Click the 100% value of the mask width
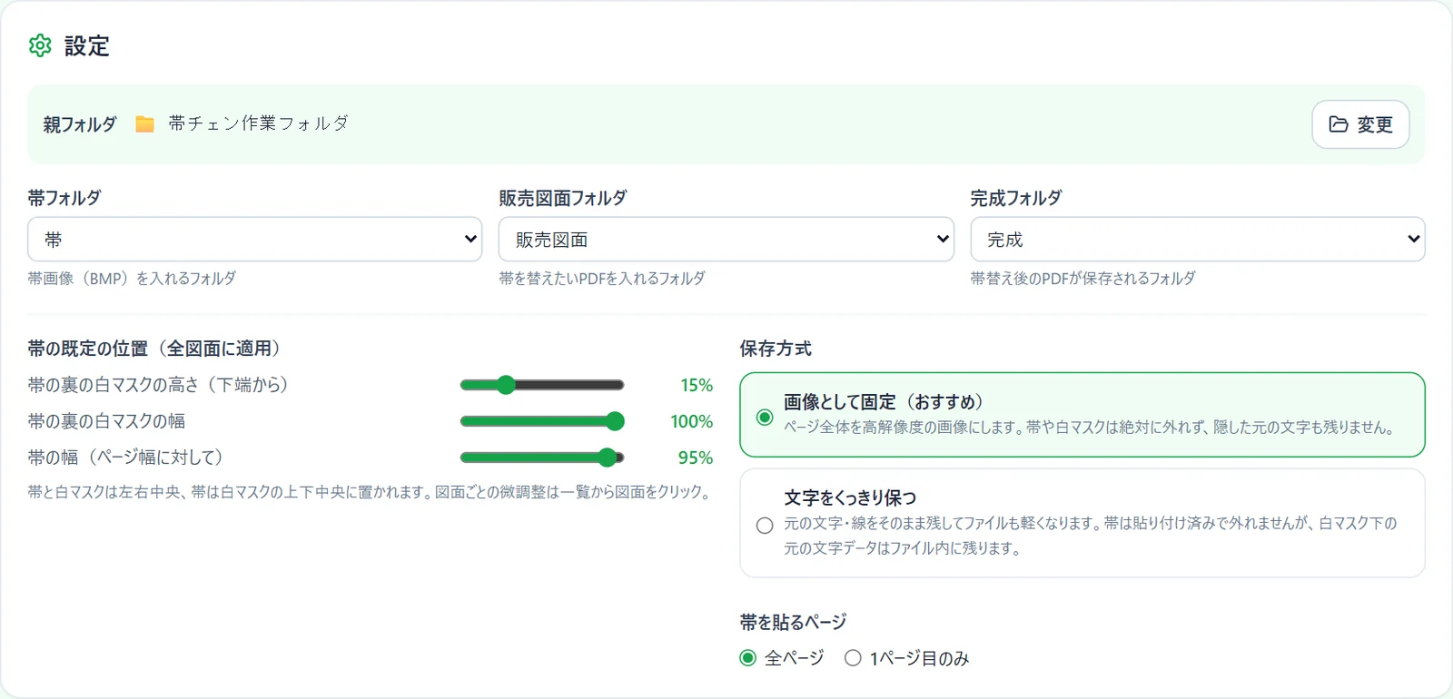 coord(691,421)
